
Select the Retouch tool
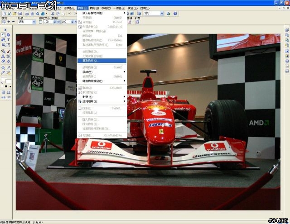(3, 51)
